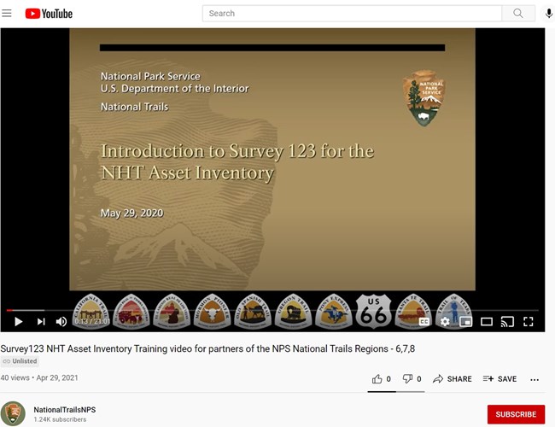Mute the video volume

coord(61,322)
